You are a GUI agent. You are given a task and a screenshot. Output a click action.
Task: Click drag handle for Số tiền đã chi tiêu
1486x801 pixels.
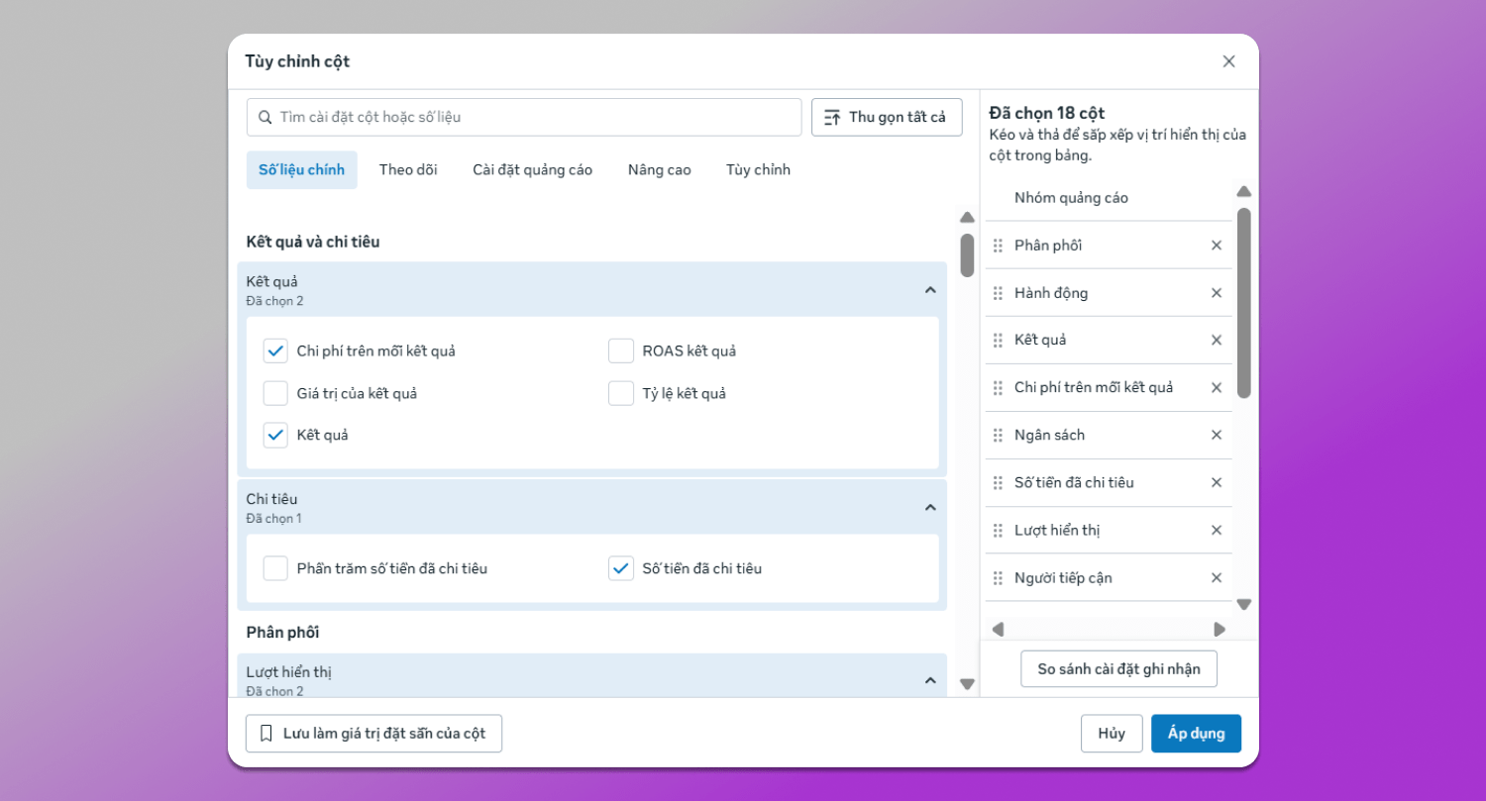998,482
